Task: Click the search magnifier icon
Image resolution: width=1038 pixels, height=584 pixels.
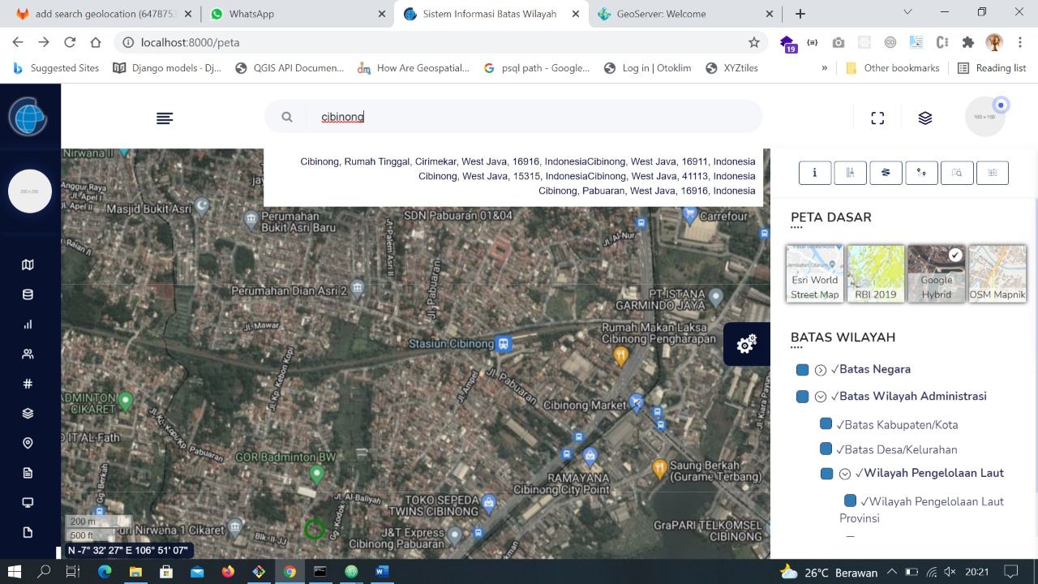Action: pos(287,117)
